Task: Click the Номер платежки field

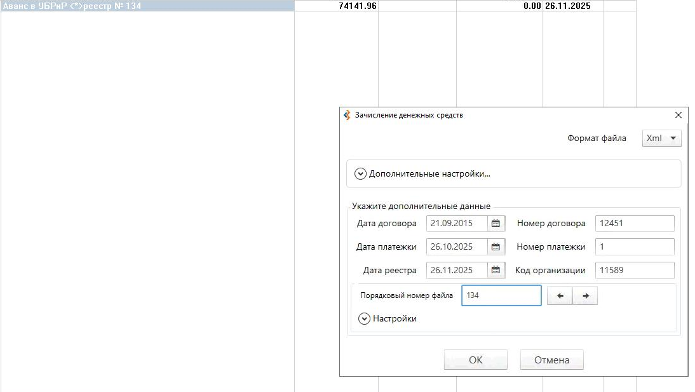Action: point(634,247)
